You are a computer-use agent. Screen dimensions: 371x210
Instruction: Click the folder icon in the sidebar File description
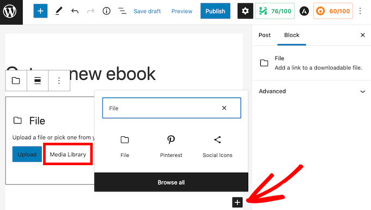click(x=264, y=63)
